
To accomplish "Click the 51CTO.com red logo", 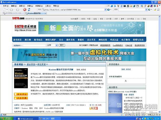I will [18, 18].
